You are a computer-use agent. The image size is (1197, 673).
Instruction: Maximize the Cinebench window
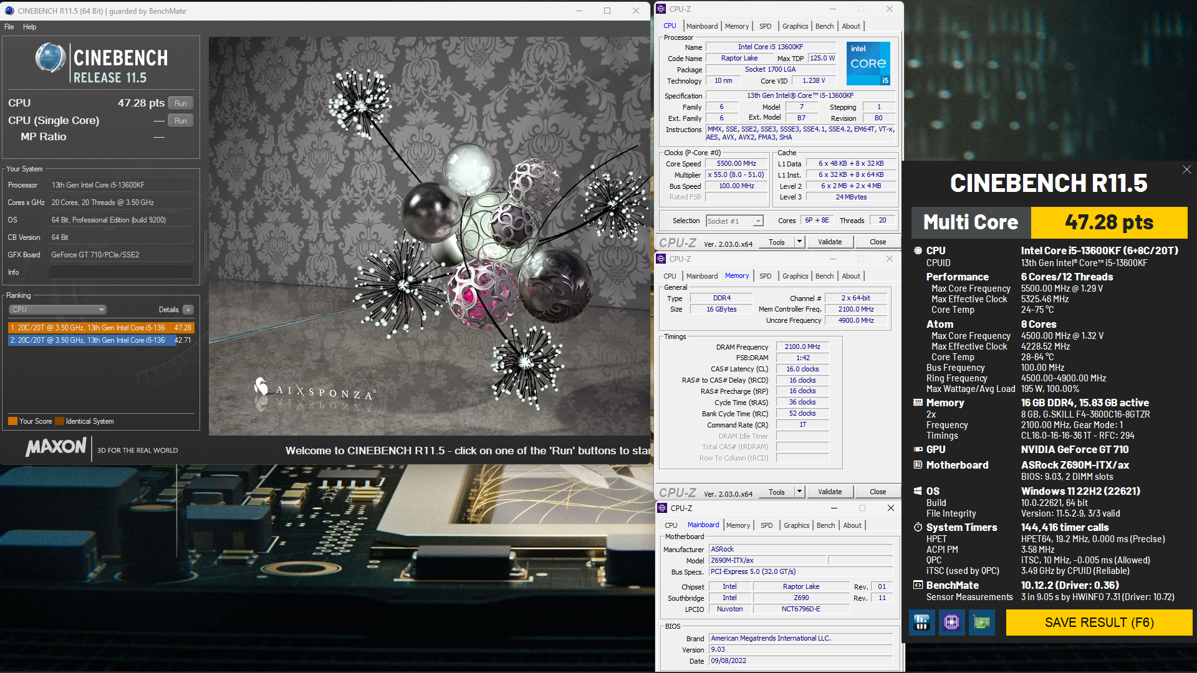[x=607, y=11]
